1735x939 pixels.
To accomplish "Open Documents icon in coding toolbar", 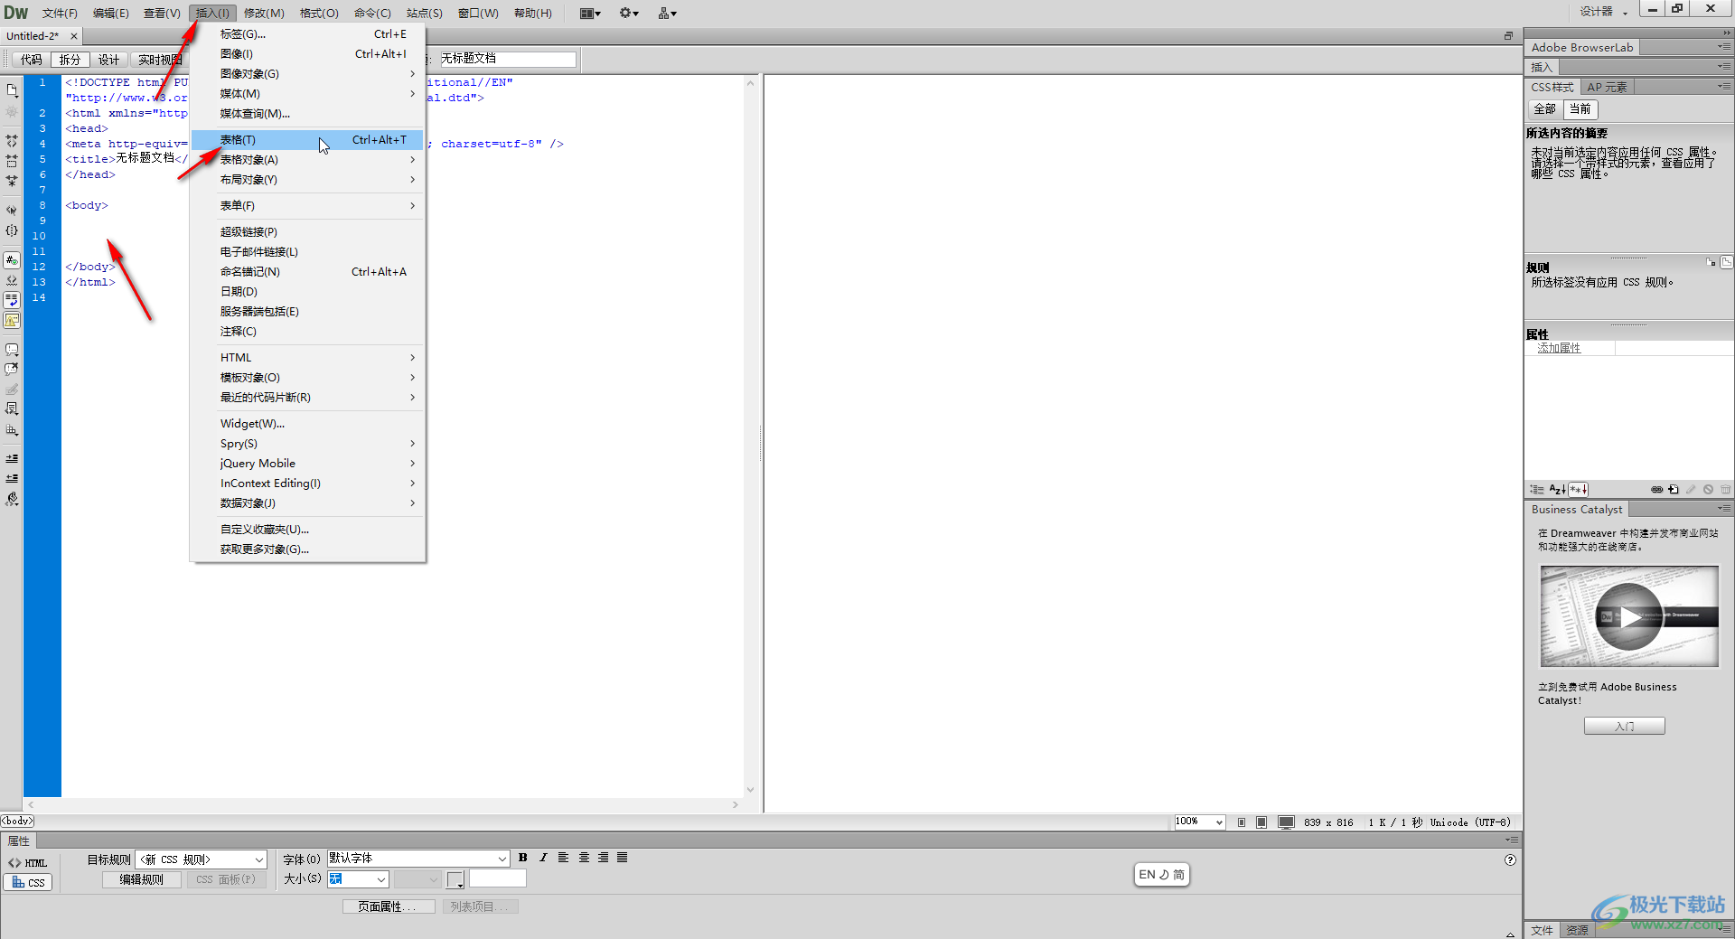I will coord(12,90).
